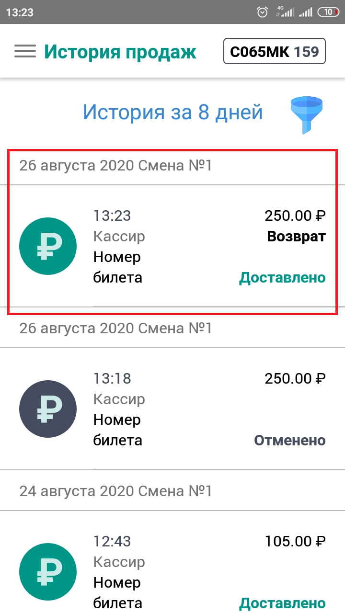Open the 12:43 sale for 105.00 ₽
The height and width of the screenshot is (613, 345).
click(172, 562)
